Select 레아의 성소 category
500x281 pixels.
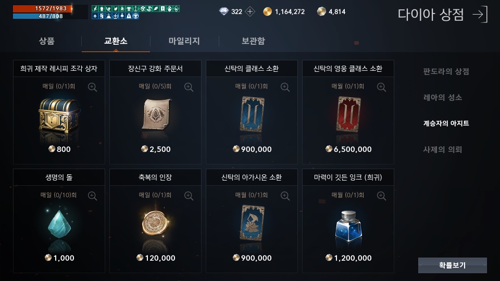point(443,97)
